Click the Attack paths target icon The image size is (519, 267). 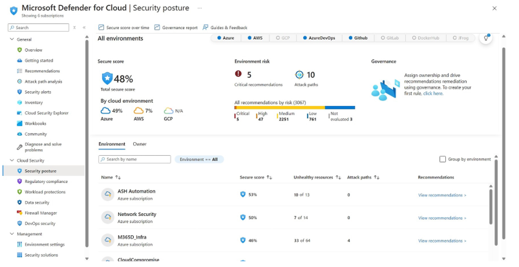pyautogui.click(x=299, y=74)
